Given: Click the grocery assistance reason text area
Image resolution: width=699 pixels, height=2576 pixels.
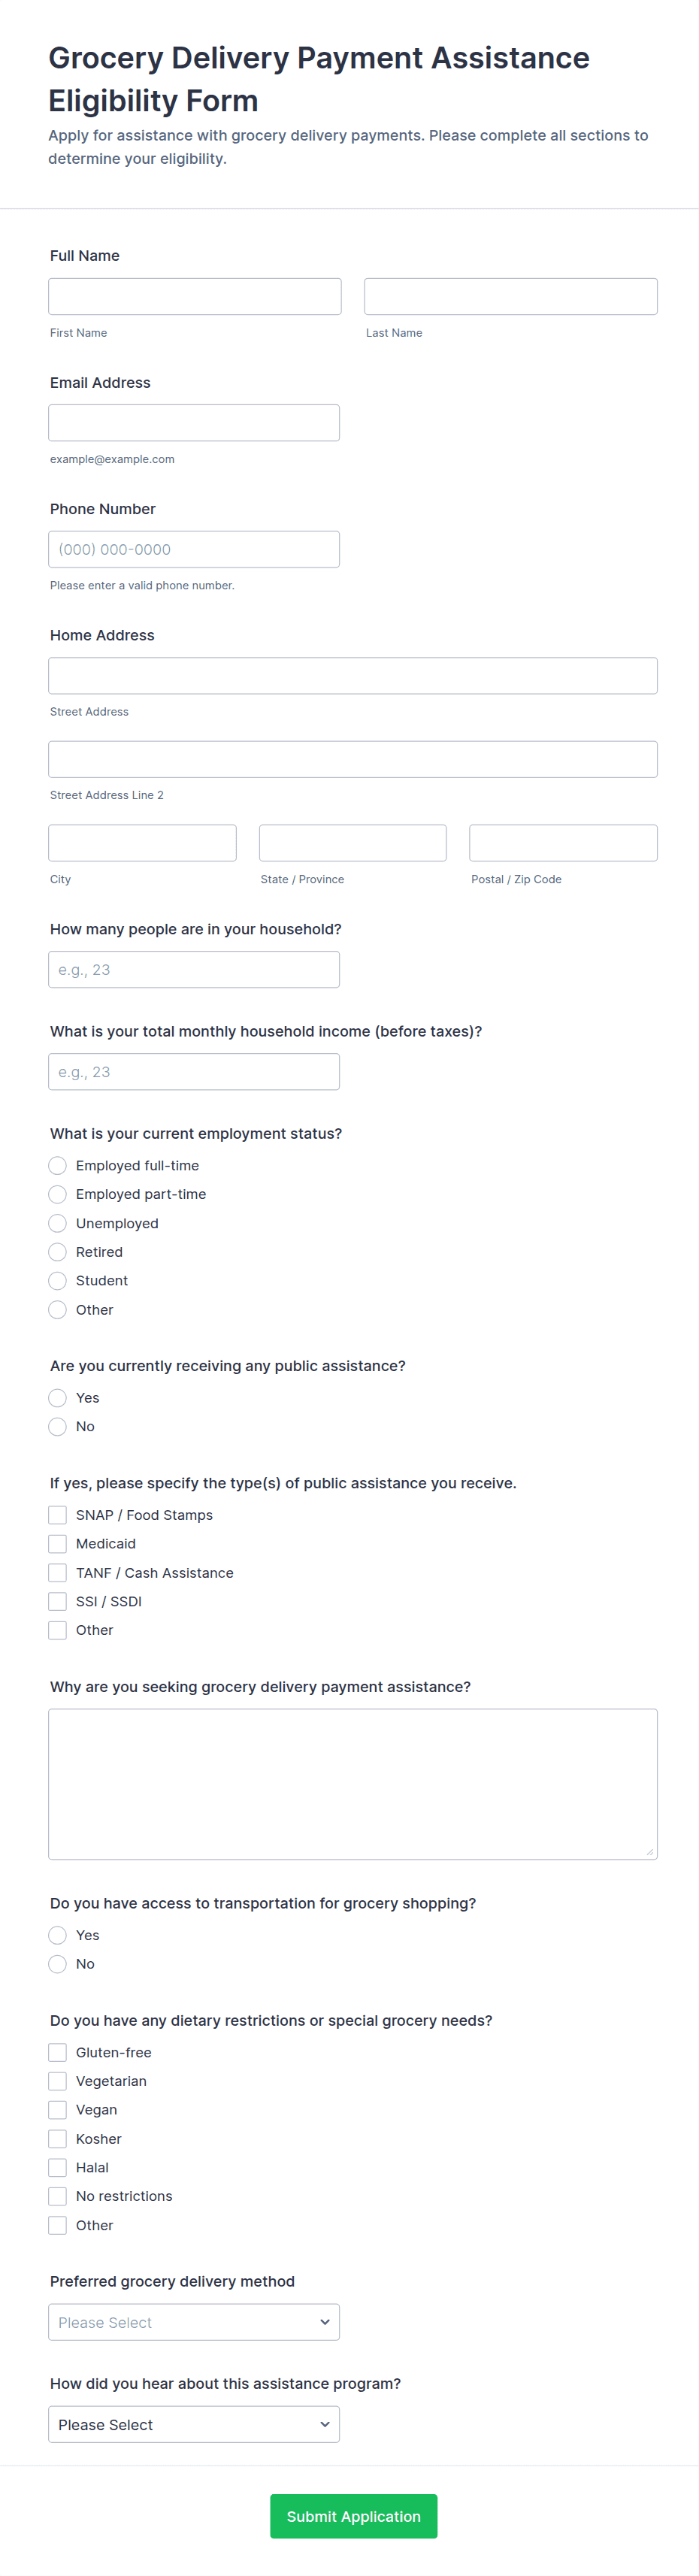Looking at the screenshot, I should (353, 1784).
